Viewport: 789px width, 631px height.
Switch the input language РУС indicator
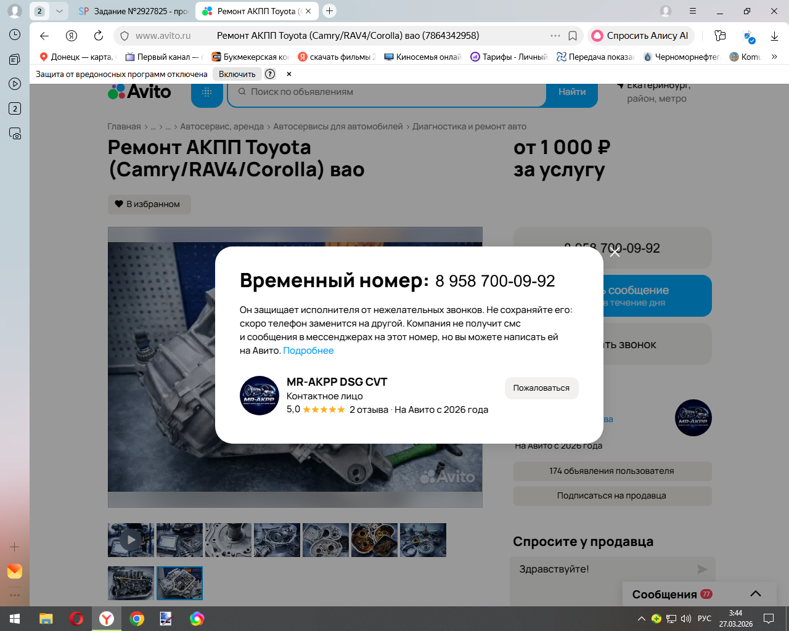tap(705, 619)
